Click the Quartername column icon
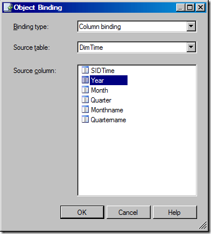The image size is (211, 234). tap(85, 119)
